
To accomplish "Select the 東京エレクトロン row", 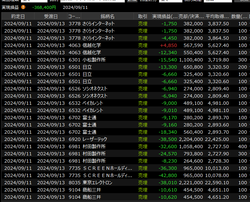I will 99,183.
